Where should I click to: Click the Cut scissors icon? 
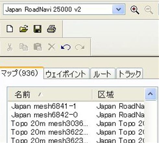(10, 47)
